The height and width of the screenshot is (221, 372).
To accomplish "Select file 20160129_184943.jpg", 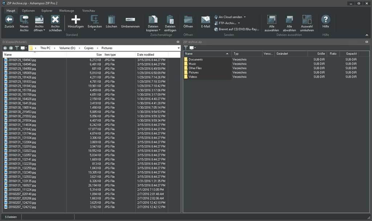I will (22, 60).
